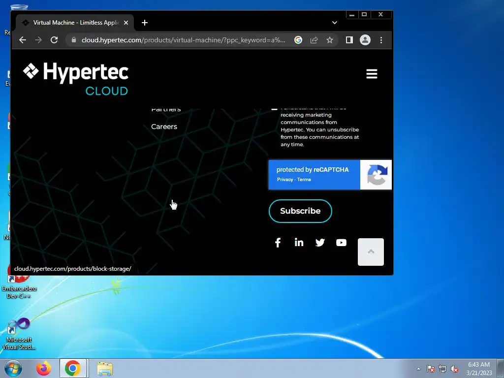Visit Hypertec LinkedIn page

point(299,242)
